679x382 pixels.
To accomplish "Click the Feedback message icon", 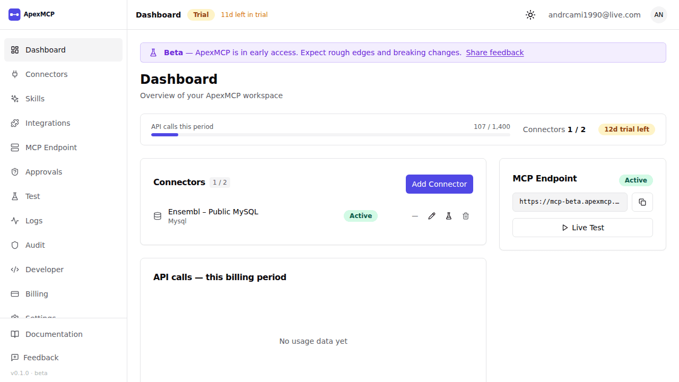I will [x=15, y=358].
